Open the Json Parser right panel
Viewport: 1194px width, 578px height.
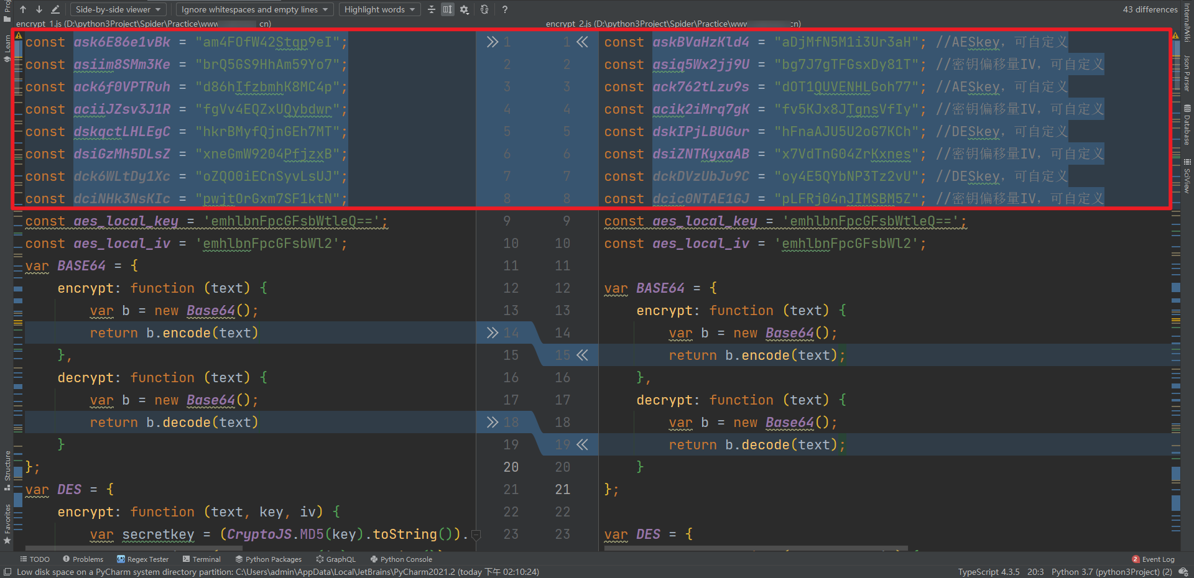point(1187,73)
